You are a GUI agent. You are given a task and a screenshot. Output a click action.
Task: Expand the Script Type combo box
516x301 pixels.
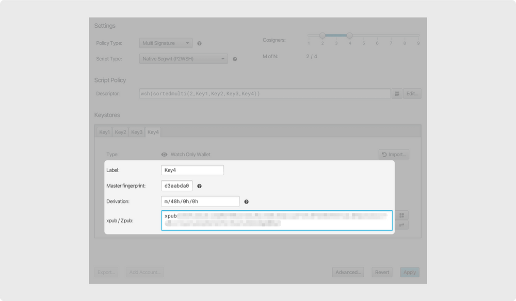[183, 59]
